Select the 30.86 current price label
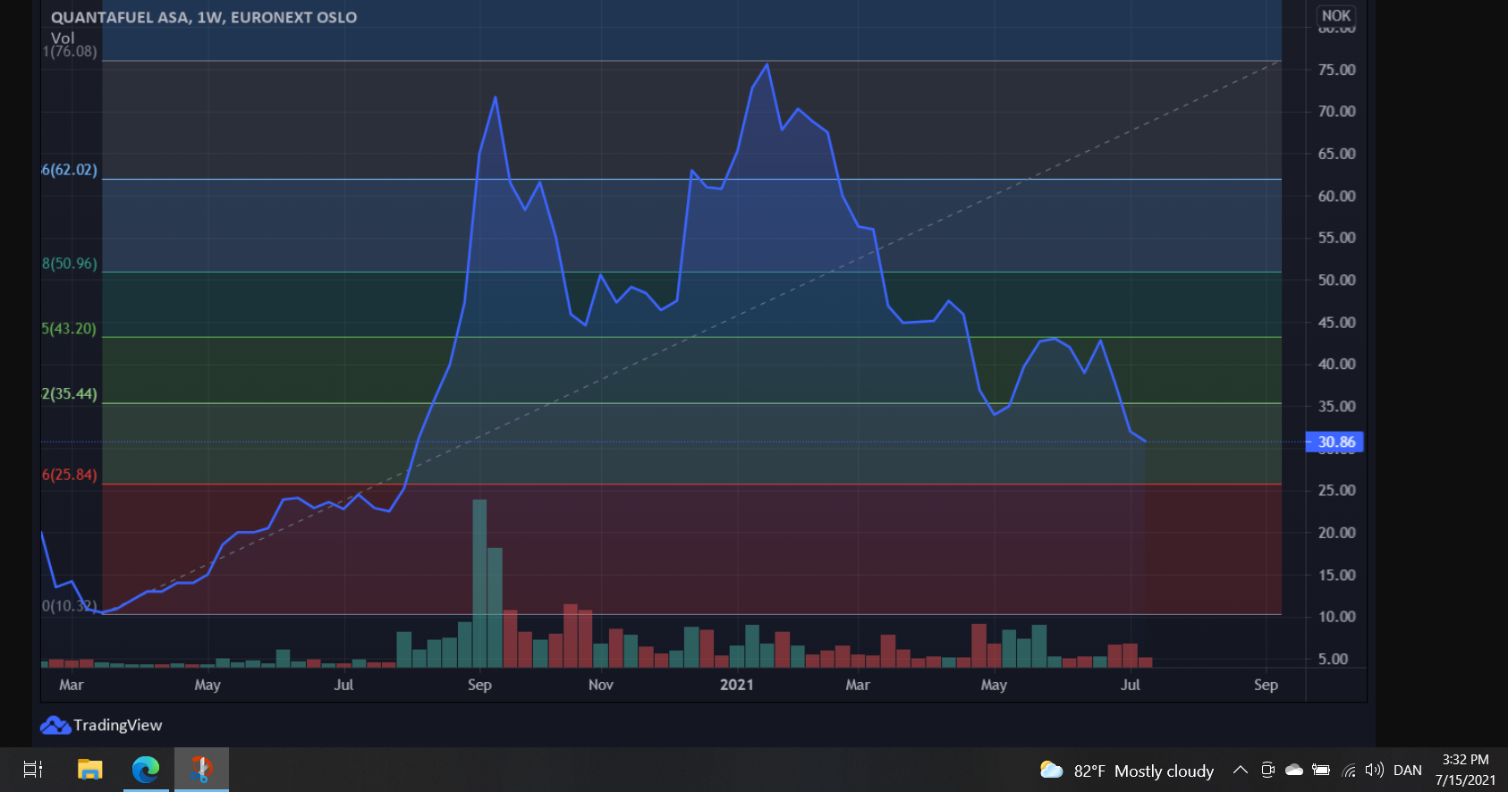This screenshot has height=792, width=1508. 1334,442
